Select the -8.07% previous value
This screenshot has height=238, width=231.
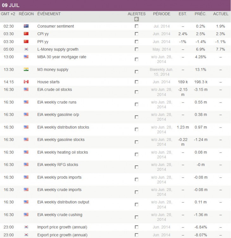201,235
